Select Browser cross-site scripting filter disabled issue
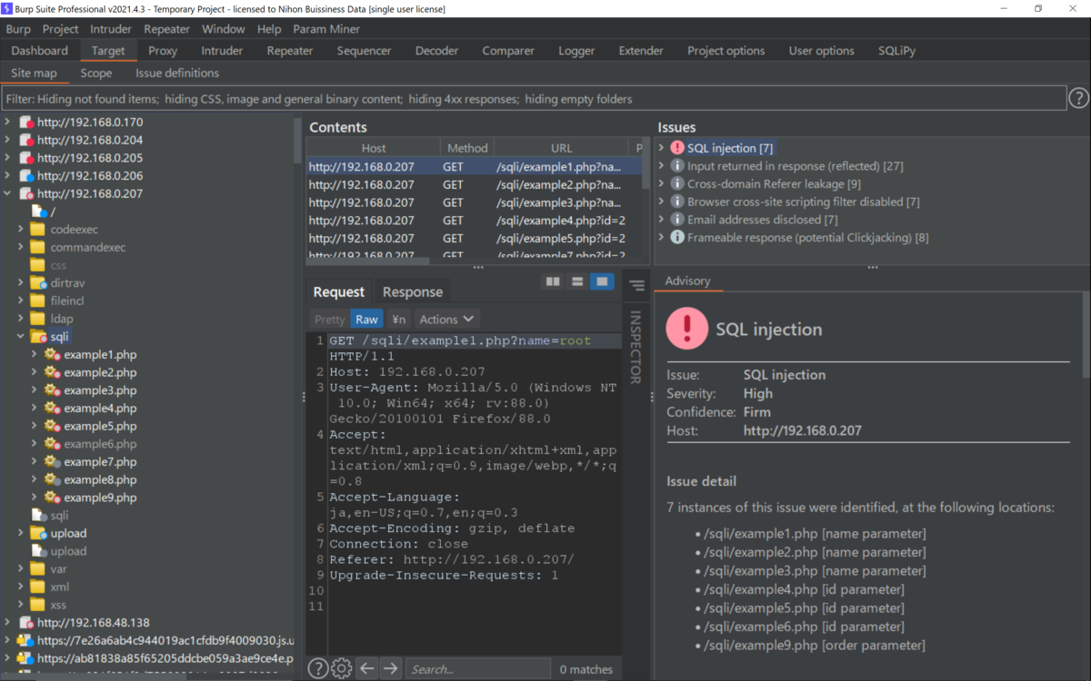 (x=803, y=202)
